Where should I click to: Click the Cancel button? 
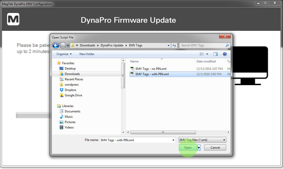(x=215, y=148)
